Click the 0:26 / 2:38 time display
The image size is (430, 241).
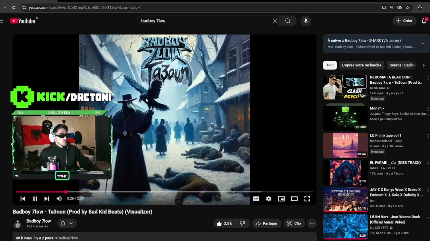[75, 198]
